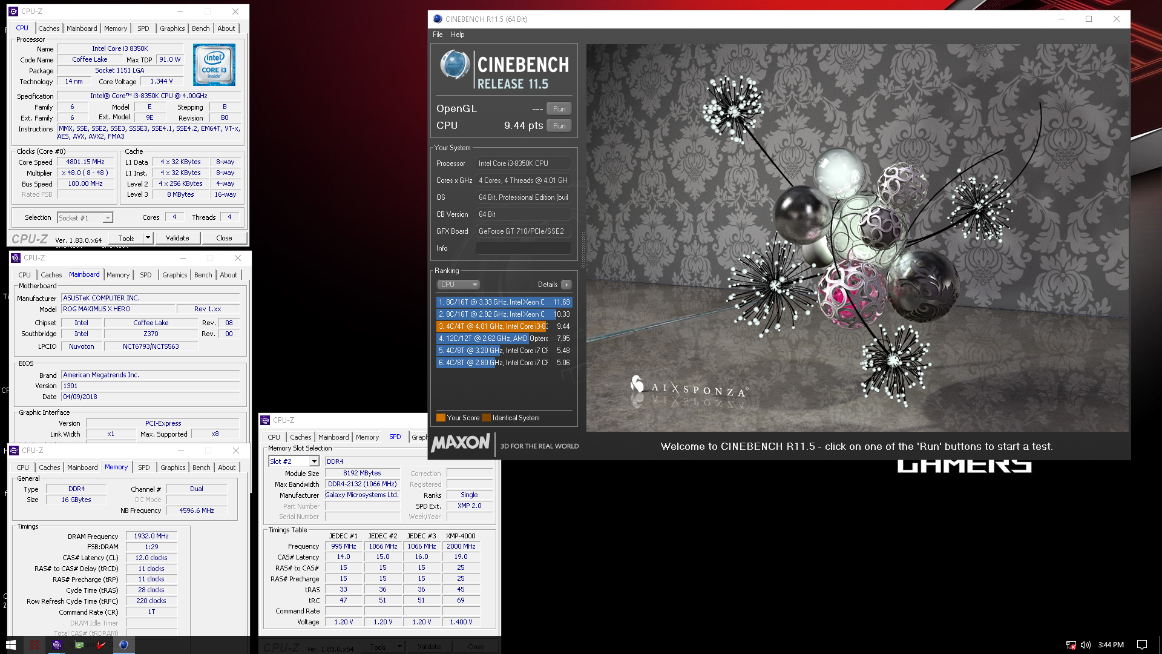Click the Galaxy Microsystems Ltd. manufacturer field
This screenshot has width=1162, height=654.
click(362, 495)
